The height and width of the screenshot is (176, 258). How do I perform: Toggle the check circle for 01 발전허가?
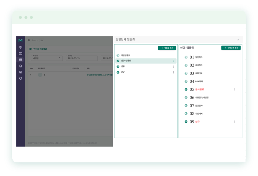click(186, 57)
